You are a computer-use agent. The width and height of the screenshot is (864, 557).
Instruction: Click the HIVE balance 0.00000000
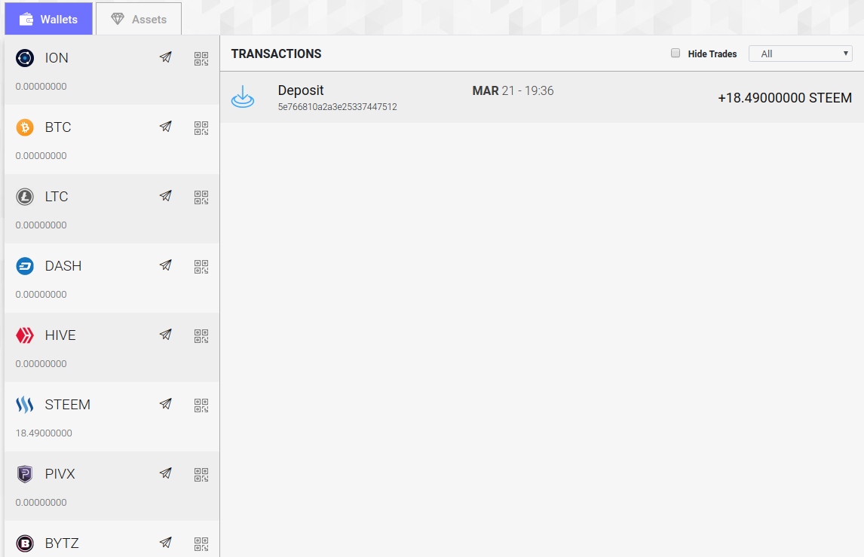click(x=41, y=364)
